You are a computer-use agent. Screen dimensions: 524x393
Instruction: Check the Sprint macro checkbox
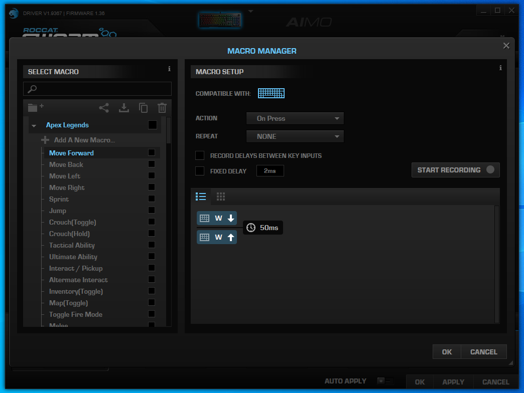pyautogui.click(x=152, y=199)
